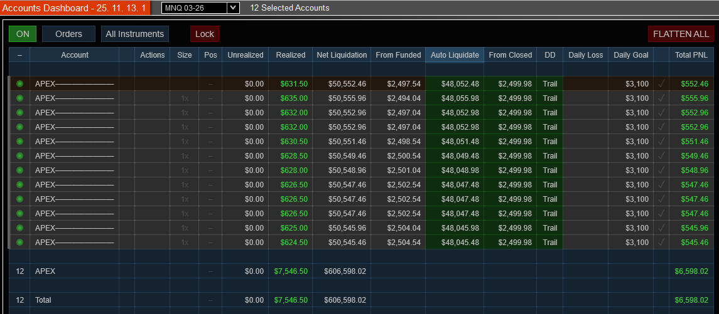Click the $606,598.02 value in the Total row
The height and width of the screenshot is (314, 719).
pyautogui.click(x=345, y=300)
